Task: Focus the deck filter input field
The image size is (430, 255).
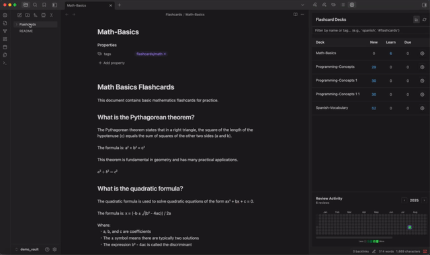Action: [x=370, y=30]
